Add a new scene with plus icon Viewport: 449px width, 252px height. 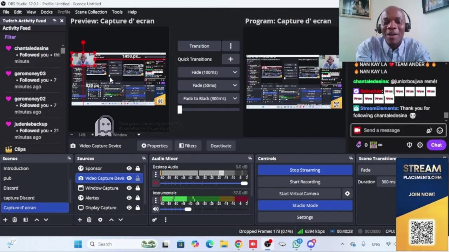coord(5,220)
